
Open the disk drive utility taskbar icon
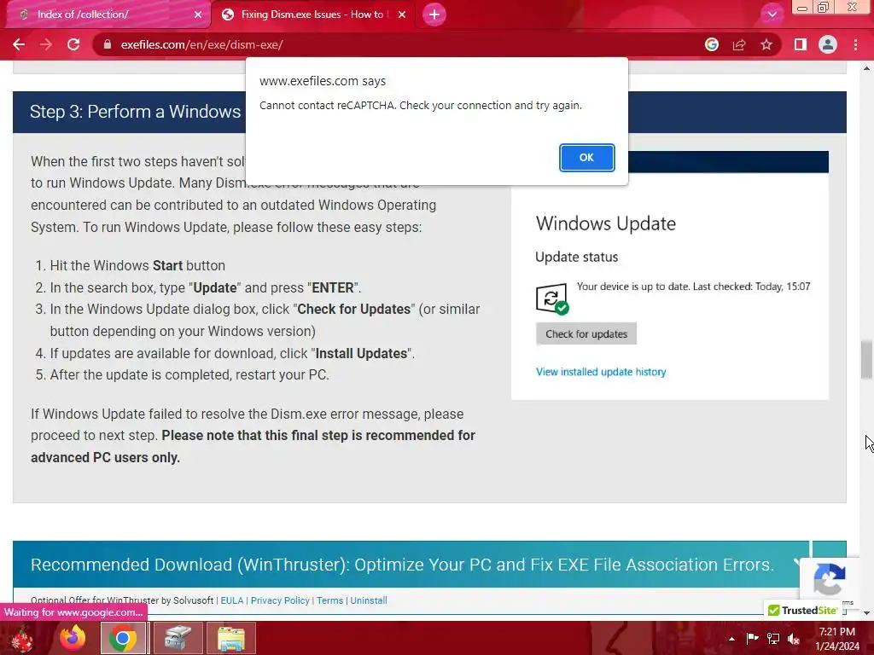click(178, 638)
